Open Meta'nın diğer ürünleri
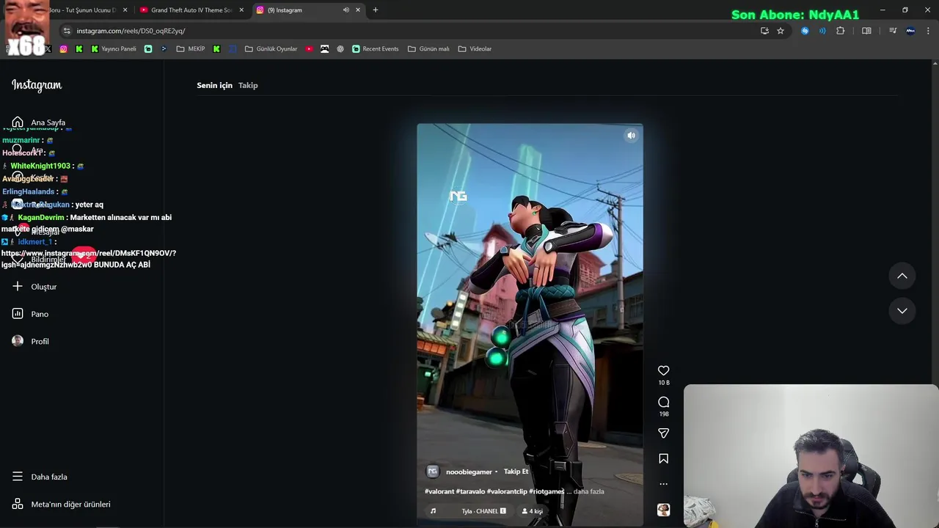The height and width of the screenshot is (528, 939). coord(61,505)
